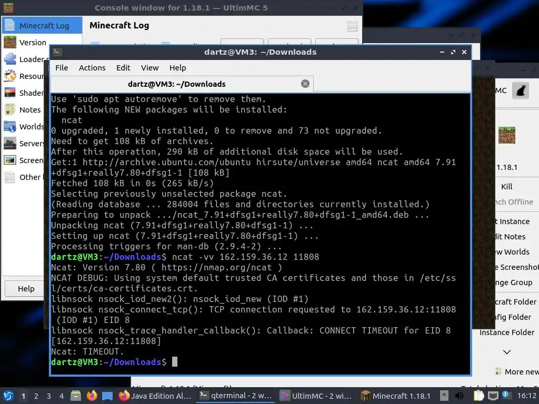539x404 pixels.
Task: Switch to Minecraft 1.18.1 taskbar entry
Action: coord(396,396)
